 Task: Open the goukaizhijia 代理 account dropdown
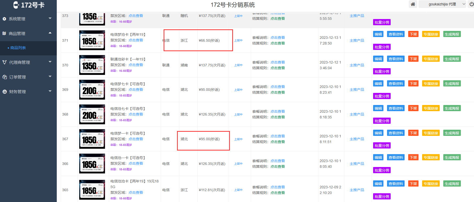coord(442,4)
